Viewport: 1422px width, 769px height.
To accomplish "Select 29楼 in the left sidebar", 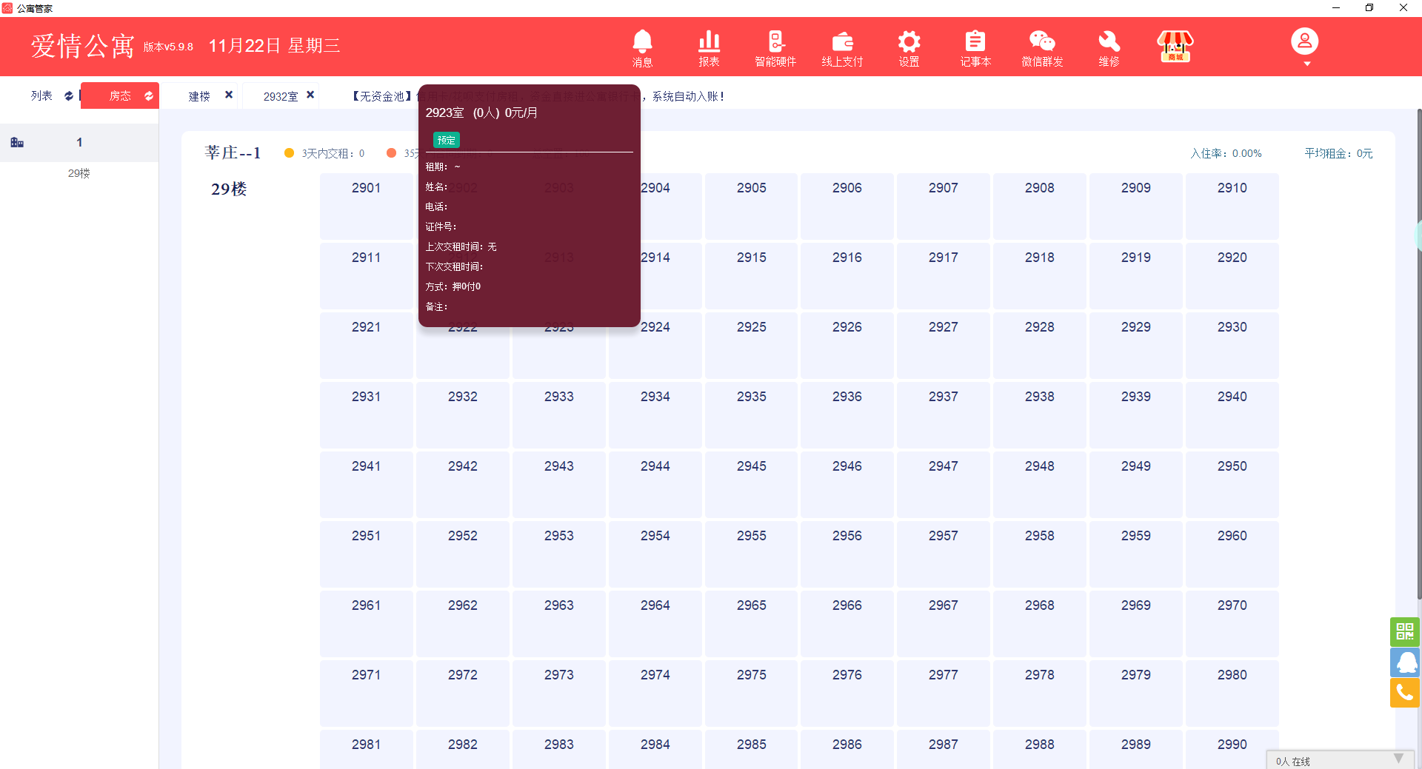I will 79,173.
